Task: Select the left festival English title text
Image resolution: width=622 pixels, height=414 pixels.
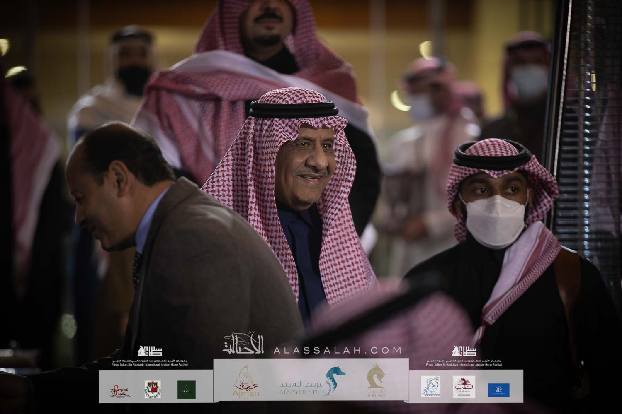Action: click(150, 365)
